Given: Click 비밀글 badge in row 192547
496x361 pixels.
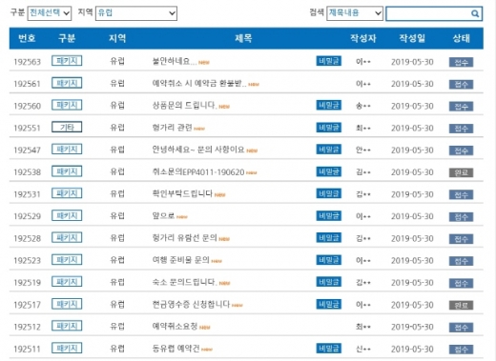Looking at the screenshot, I should pyautogui.click(x=329, y=150).
